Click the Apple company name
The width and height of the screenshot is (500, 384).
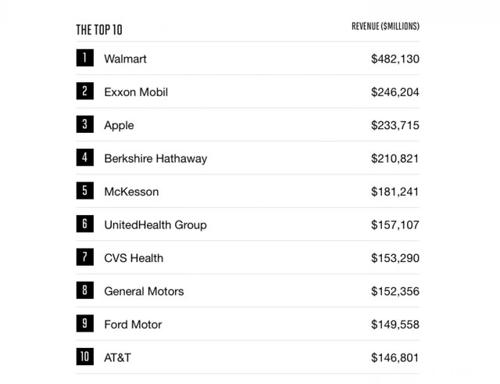pyautogui.click(x=119, y=125)
